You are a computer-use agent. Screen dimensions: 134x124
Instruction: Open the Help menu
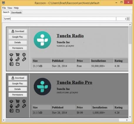(x=16, y=8)
